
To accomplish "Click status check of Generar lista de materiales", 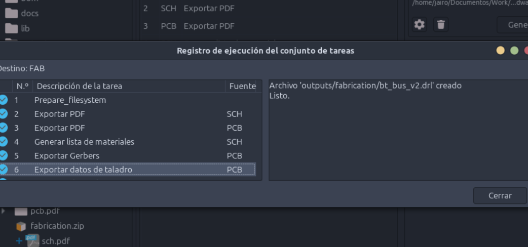I will pyautogui.click(x=3, y=142).
